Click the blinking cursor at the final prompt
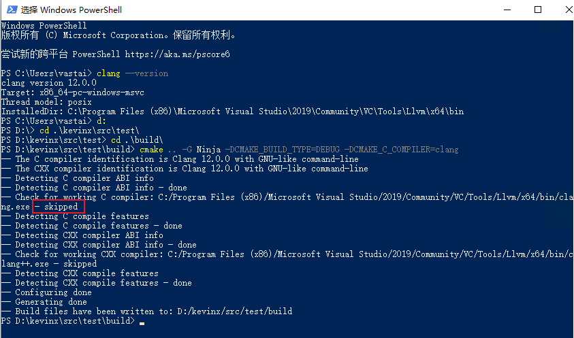This screenshot has width=574, height=338. pos(142,322)
